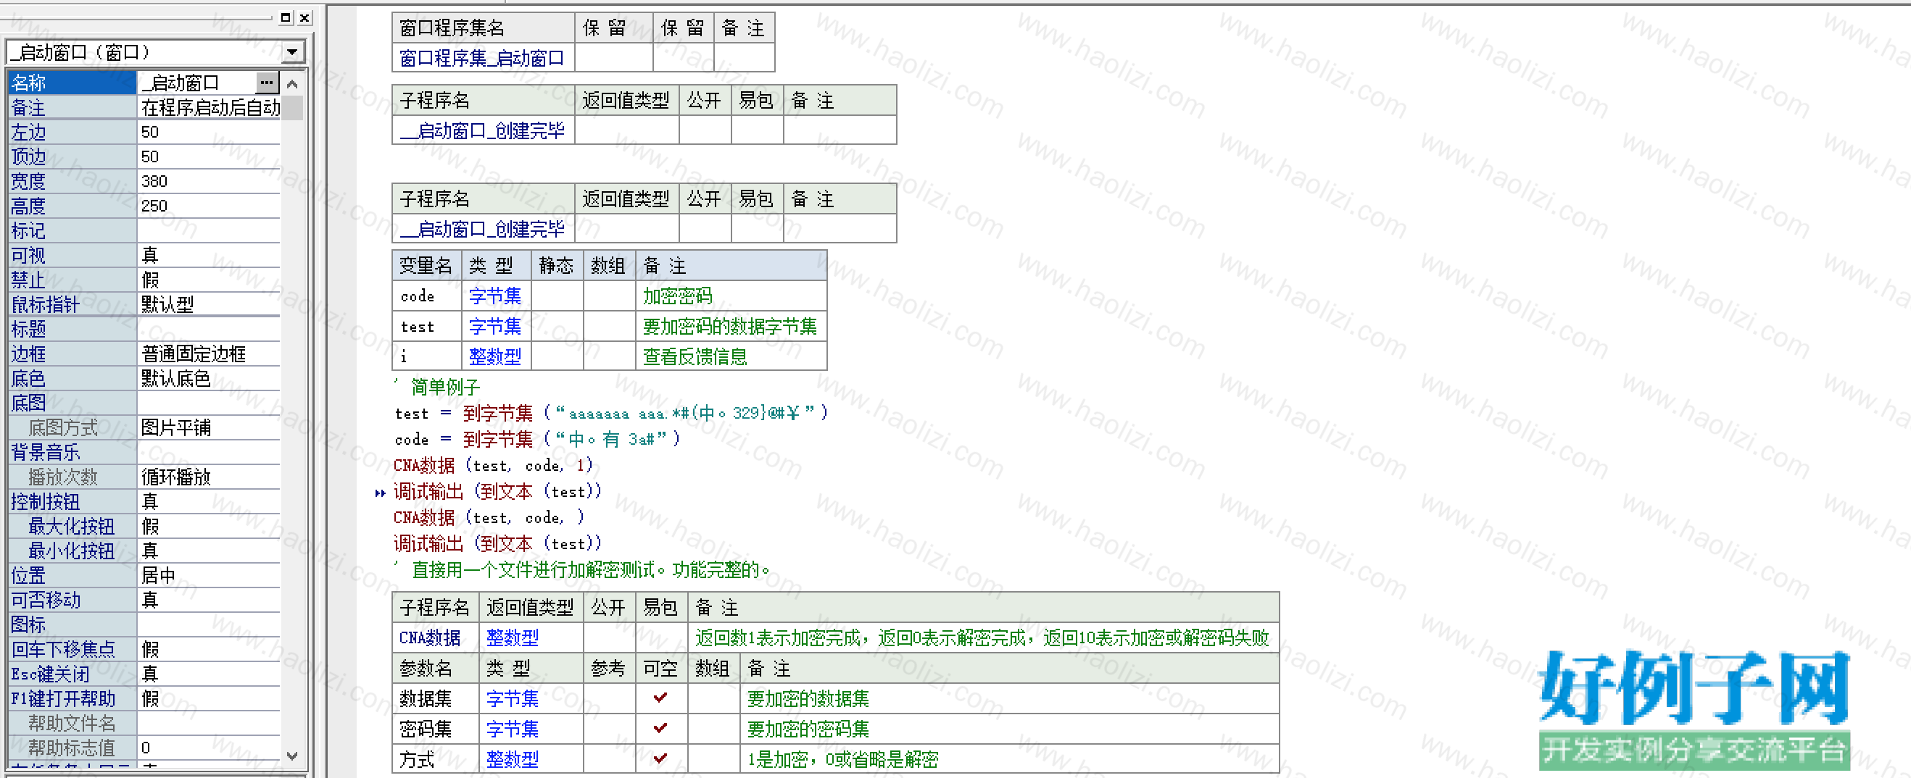Click second __启动窗口_创建完毕 subroutine name
This screenshot has height=778, width=1911.
(x=483, y=229)
